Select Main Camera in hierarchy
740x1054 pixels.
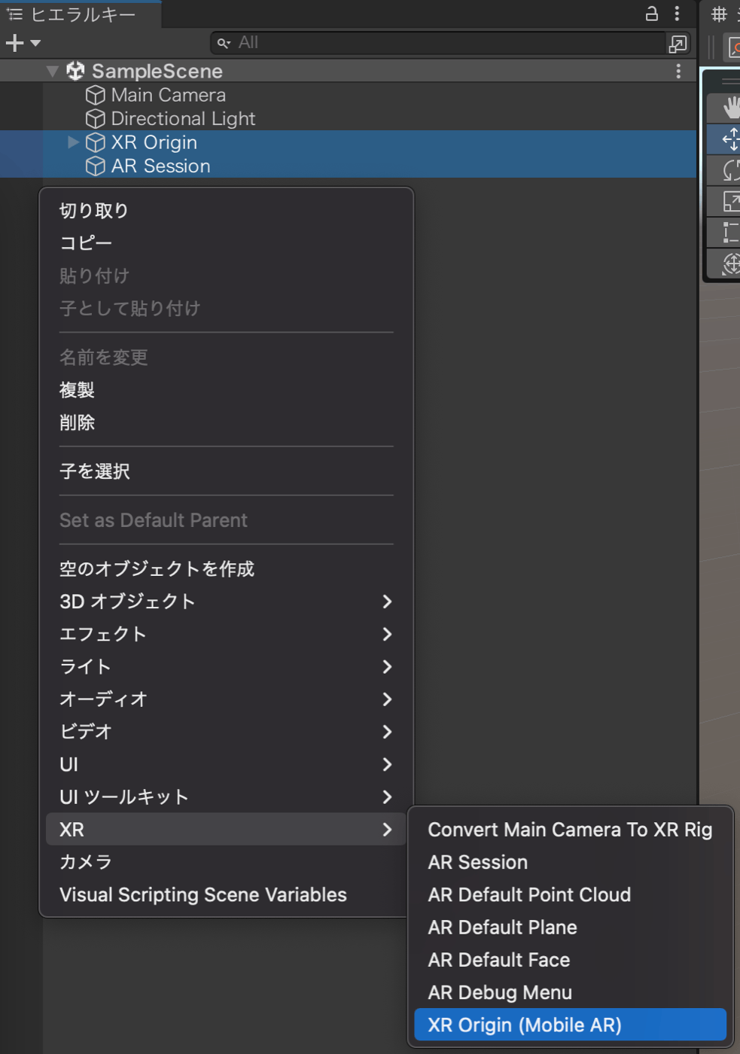(x=168, y=95)
